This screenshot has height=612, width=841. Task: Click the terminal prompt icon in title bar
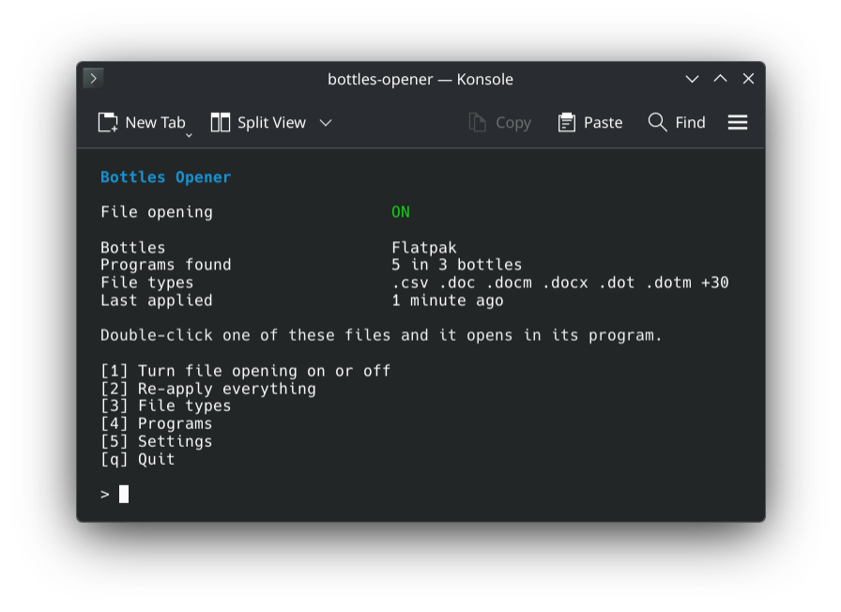pyautogui.click(x=93, y=78)
